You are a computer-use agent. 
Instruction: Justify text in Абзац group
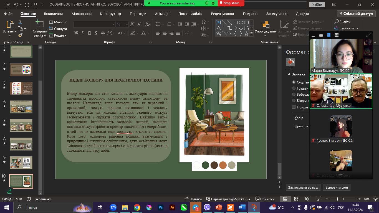click(x=178, y=33)
